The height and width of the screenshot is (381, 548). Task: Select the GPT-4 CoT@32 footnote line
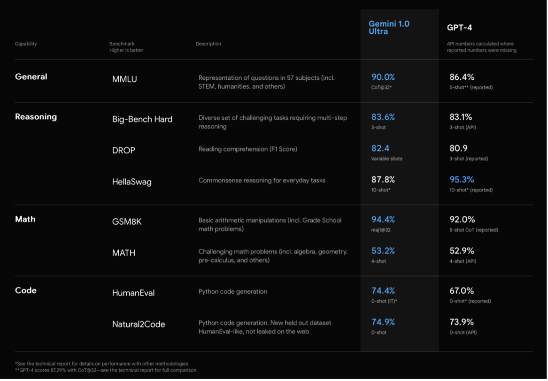(106, 370)
